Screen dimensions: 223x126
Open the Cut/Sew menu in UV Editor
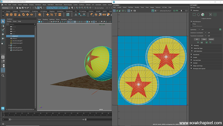point(131,7)
